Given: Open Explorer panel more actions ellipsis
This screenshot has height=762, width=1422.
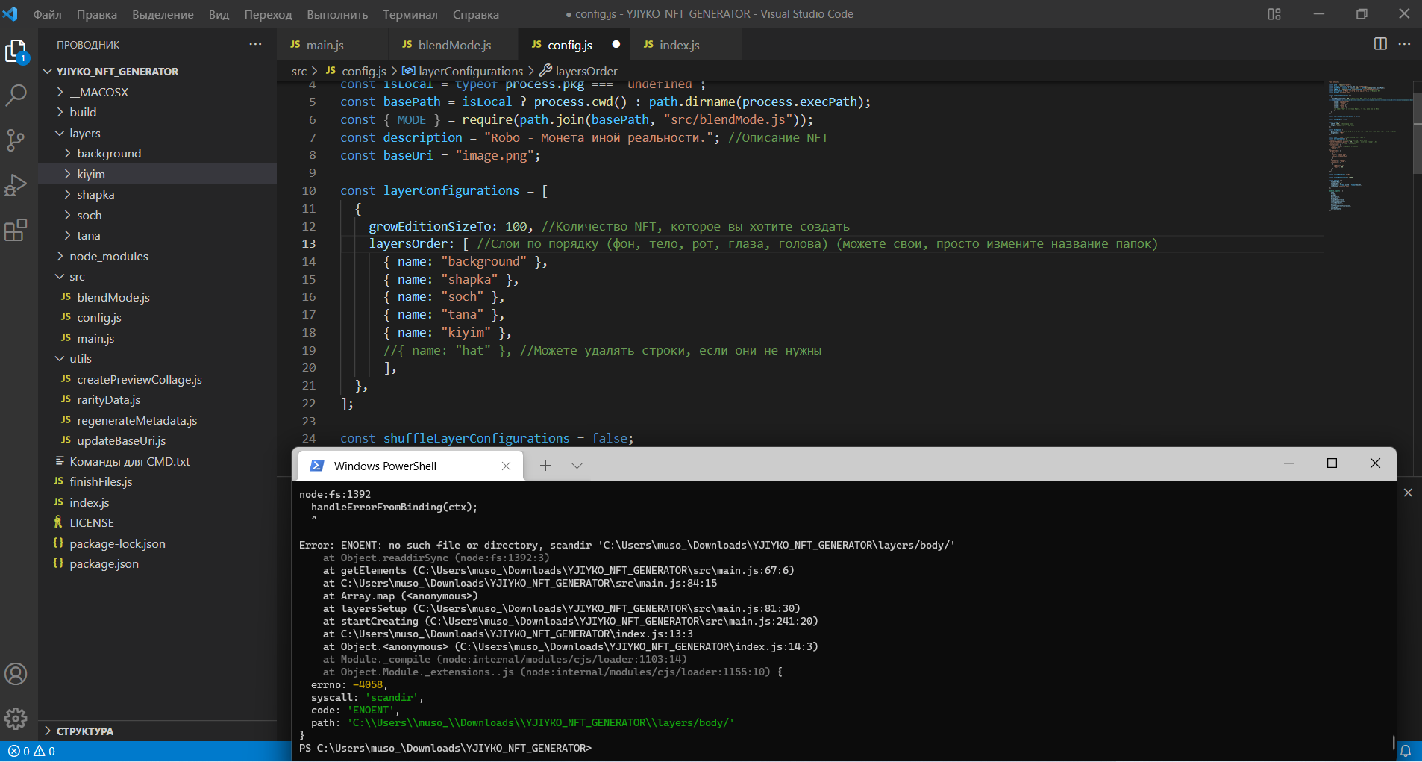Looking at the screenshot, I should (255, 44).
